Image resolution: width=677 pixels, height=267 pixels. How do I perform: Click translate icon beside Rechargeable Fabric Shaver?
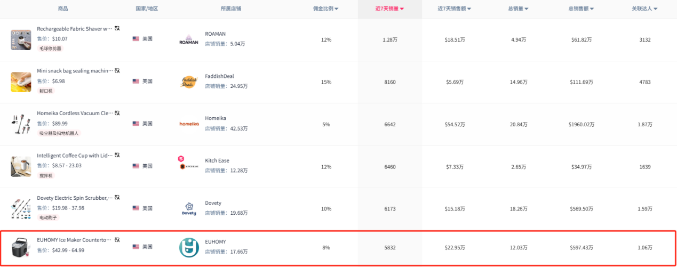click(x=117, y=28)
